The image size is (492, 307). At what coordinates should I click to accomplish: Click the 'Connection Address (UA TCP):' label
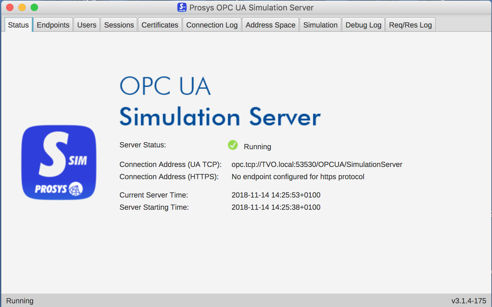click(x=171, y=165)
